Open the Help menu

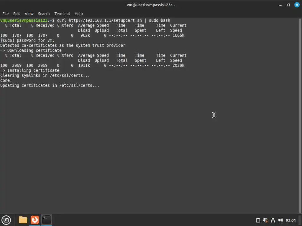[78, 14]
